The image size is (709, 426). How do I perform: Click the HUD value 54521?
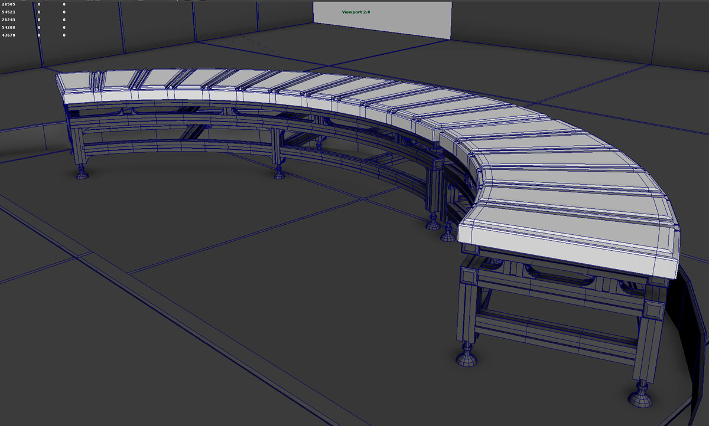point(9,12)
